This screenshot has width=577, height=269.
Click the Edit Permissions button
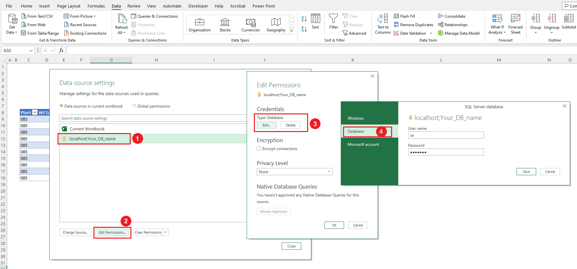tap(112, 232)
